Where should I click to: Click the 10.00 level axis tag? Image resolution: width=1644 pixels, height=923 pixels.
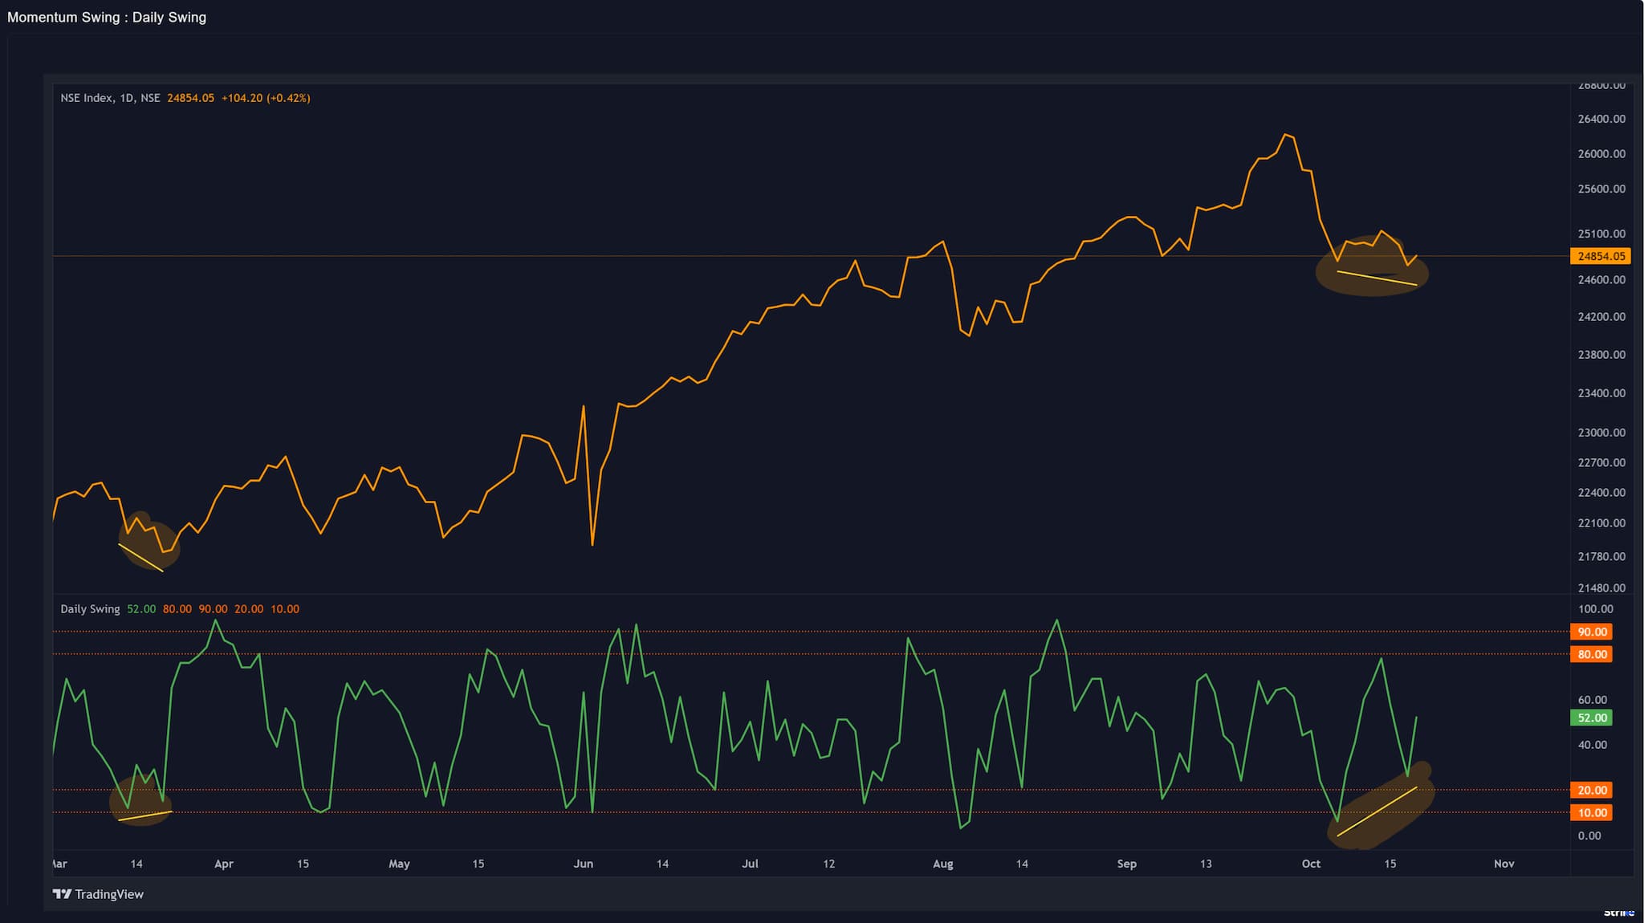1592,812
